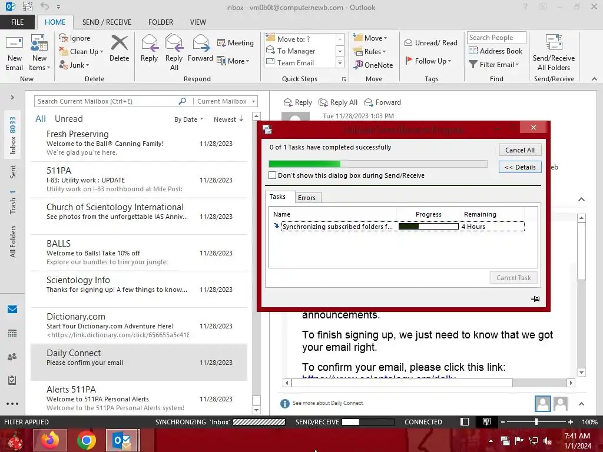Click the Cancel All button
This screenshot has height=452, width=603.
click(x=520, y=150)
